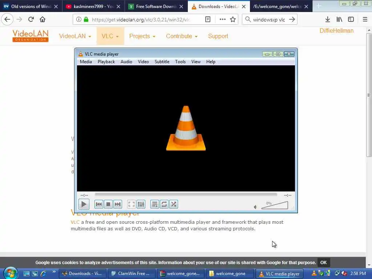Screen dimensions: 372x279
Task: Switch to Free Software Download tab
Action: 156,7
